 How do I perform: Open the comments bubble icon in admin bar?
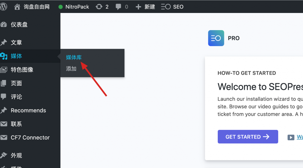click(118, 6)
